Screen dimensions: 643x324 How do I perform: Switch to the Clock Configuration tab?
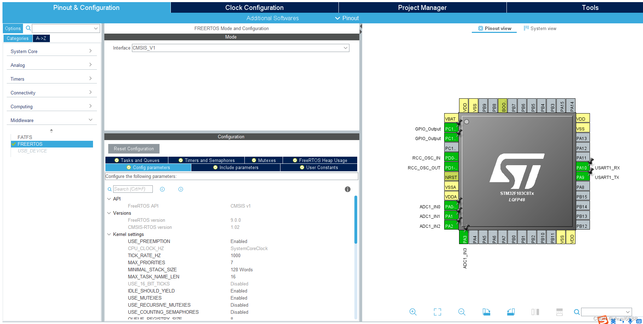tap(254, 7)
